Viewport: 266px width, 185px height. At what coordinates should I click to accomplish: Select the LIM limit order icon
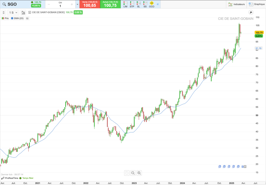125,4
